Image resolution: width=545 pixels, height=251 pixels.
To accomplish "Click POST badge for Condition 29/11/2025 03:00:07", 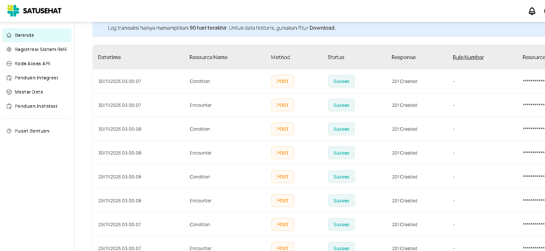I will pos(282,225).
